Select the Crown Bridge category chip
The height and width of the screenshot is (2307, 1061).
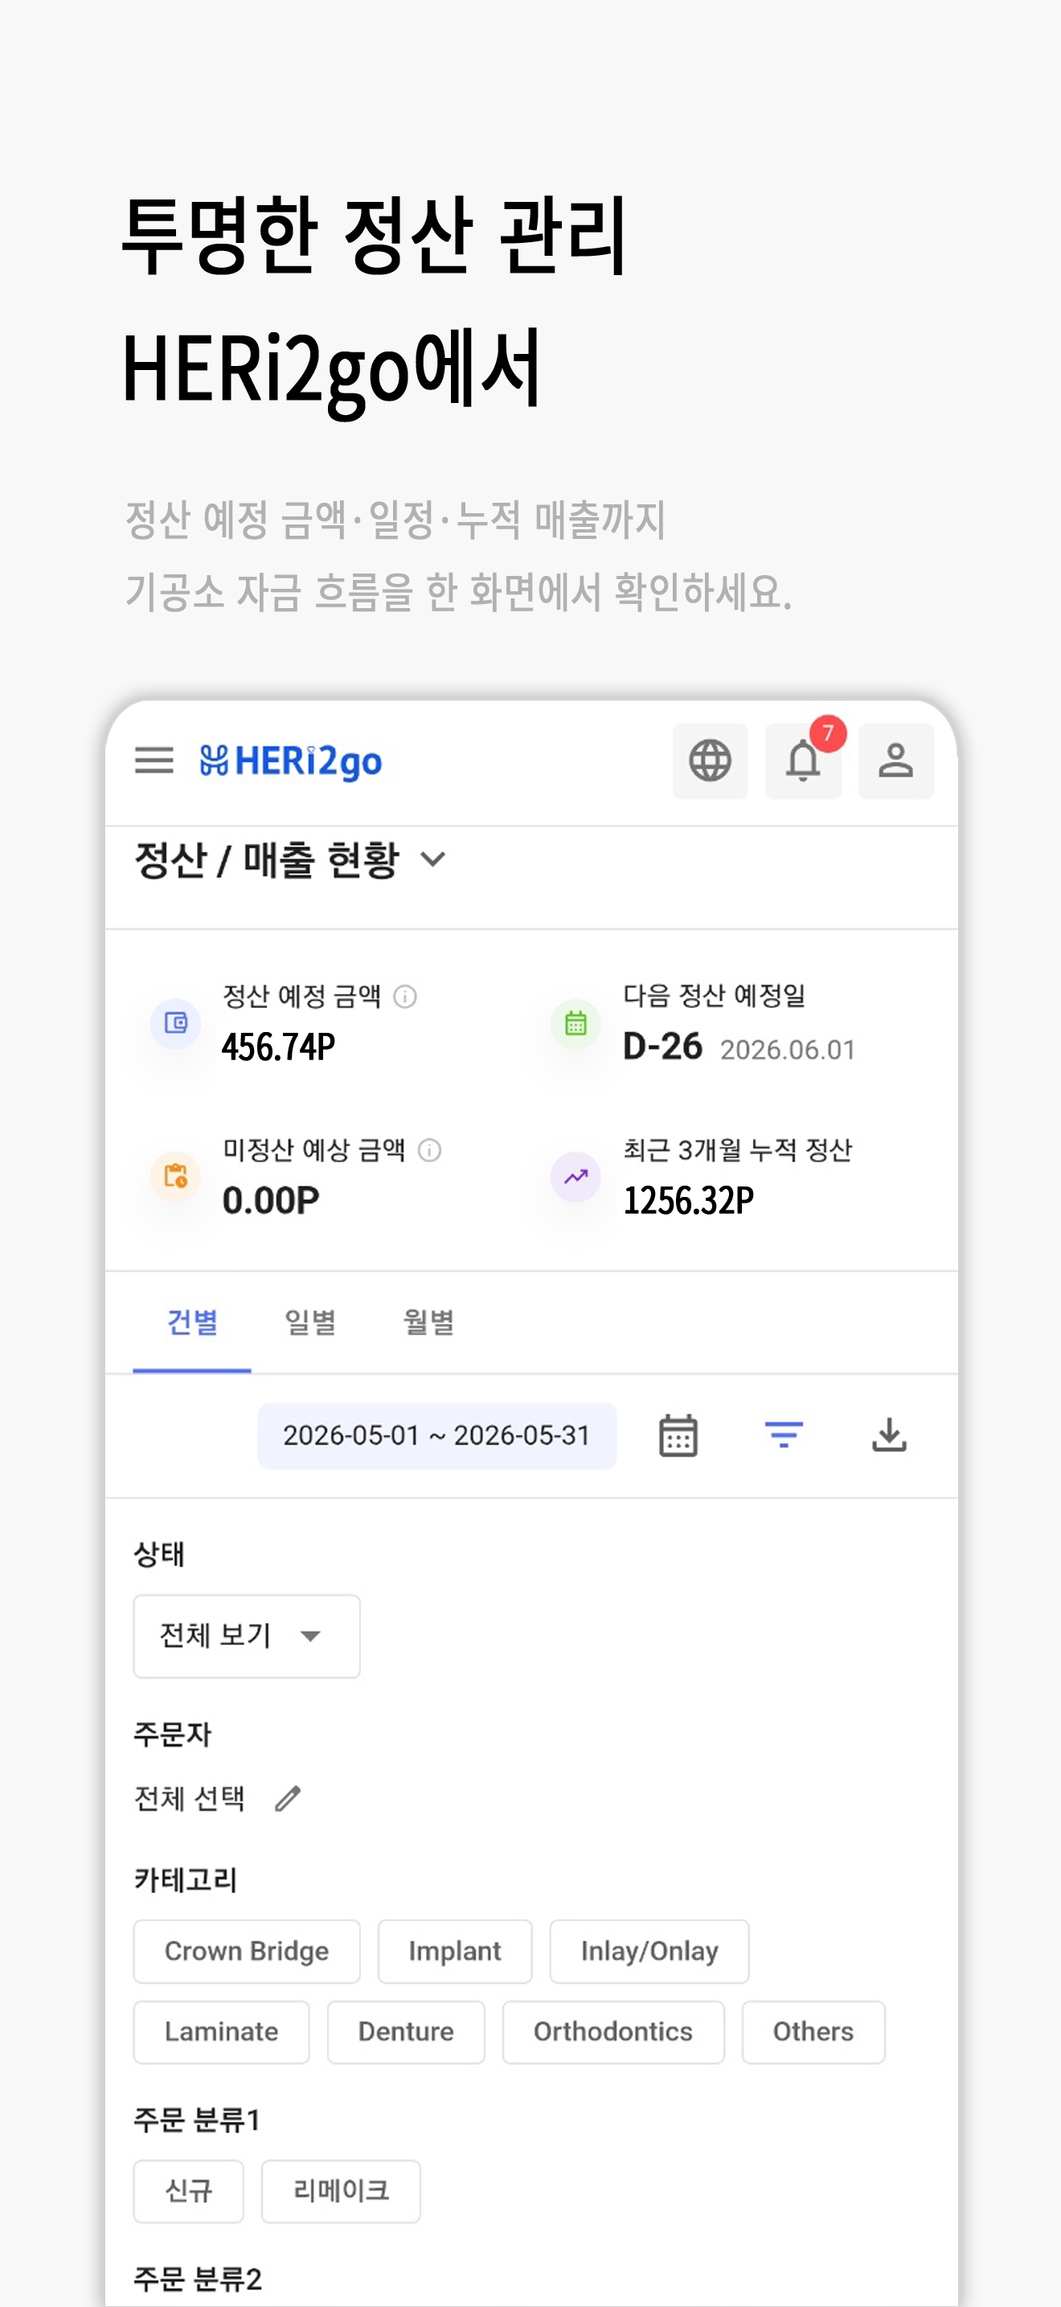pos(247,1951)
